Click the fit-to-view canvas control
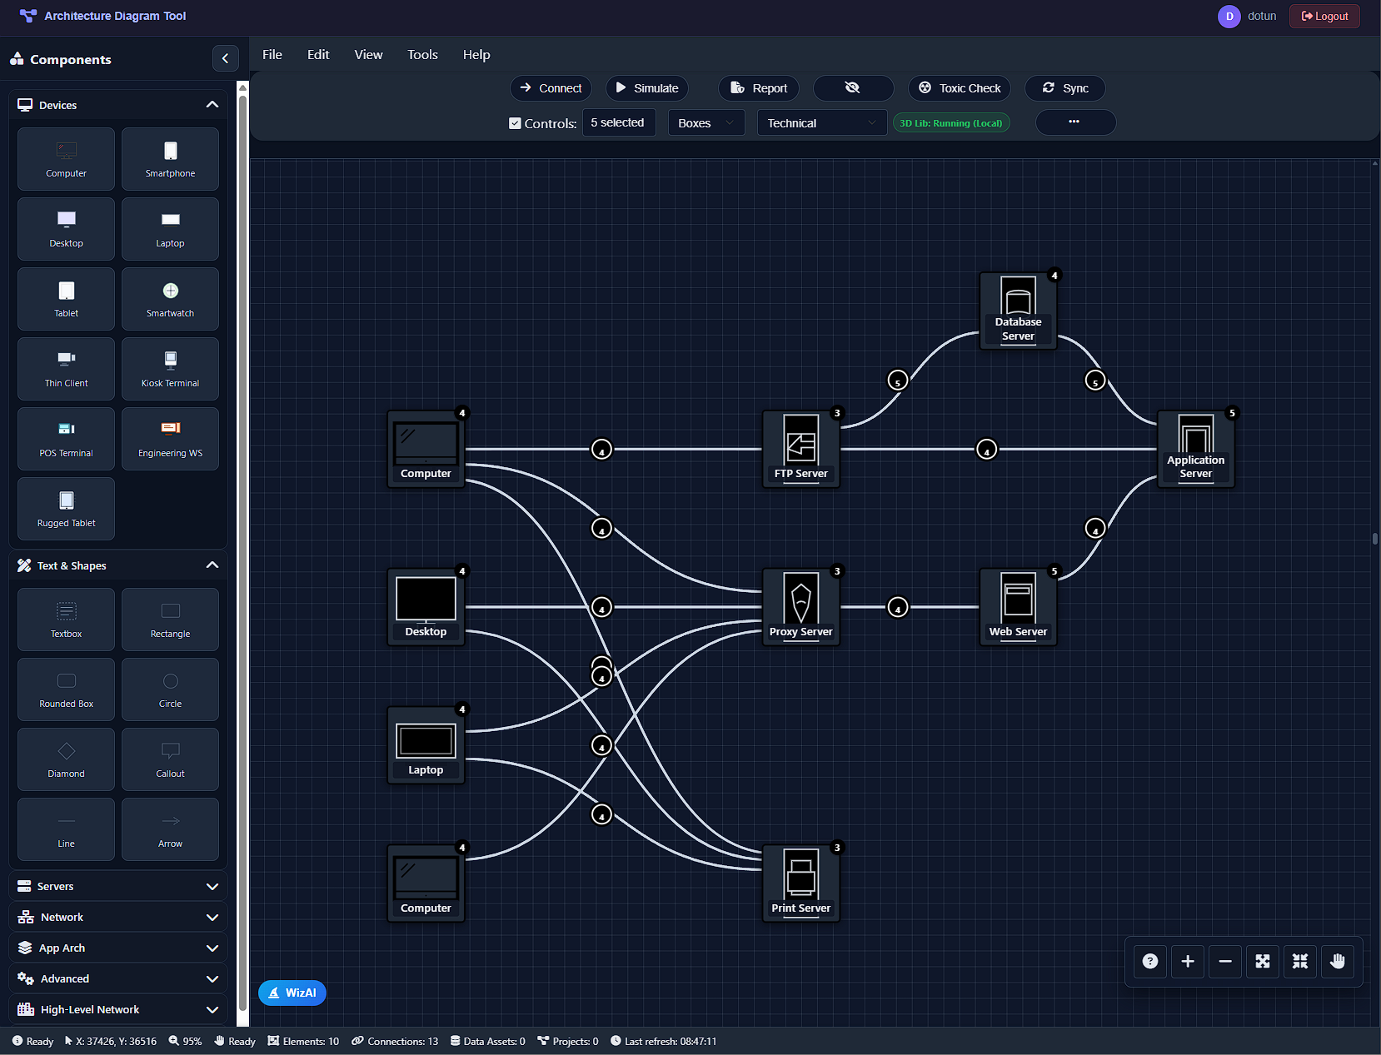1381x1055 pixels. pos(1262,961)
